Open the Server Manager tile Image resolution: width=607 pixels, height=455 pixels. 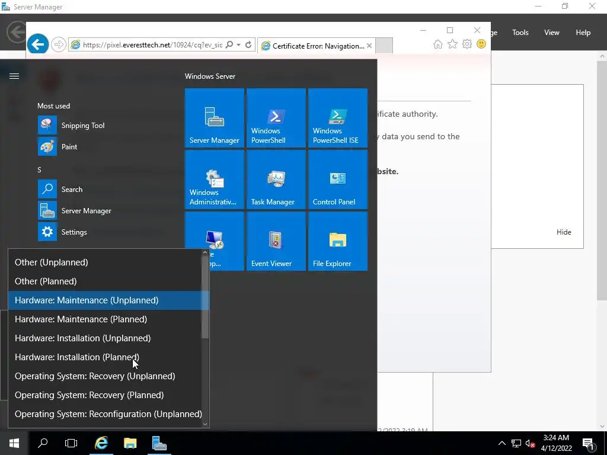(x=215, y=118)
